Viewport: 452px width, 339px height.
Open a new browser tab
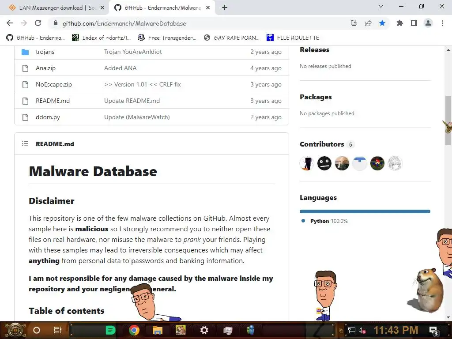(x=225, y=8)
